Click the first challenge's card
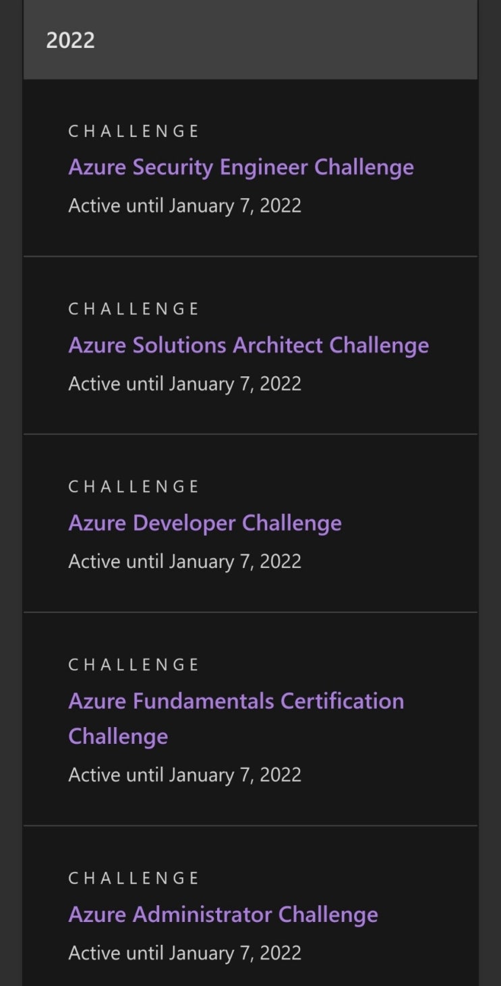The image size is (501, 986). [249, 167]
